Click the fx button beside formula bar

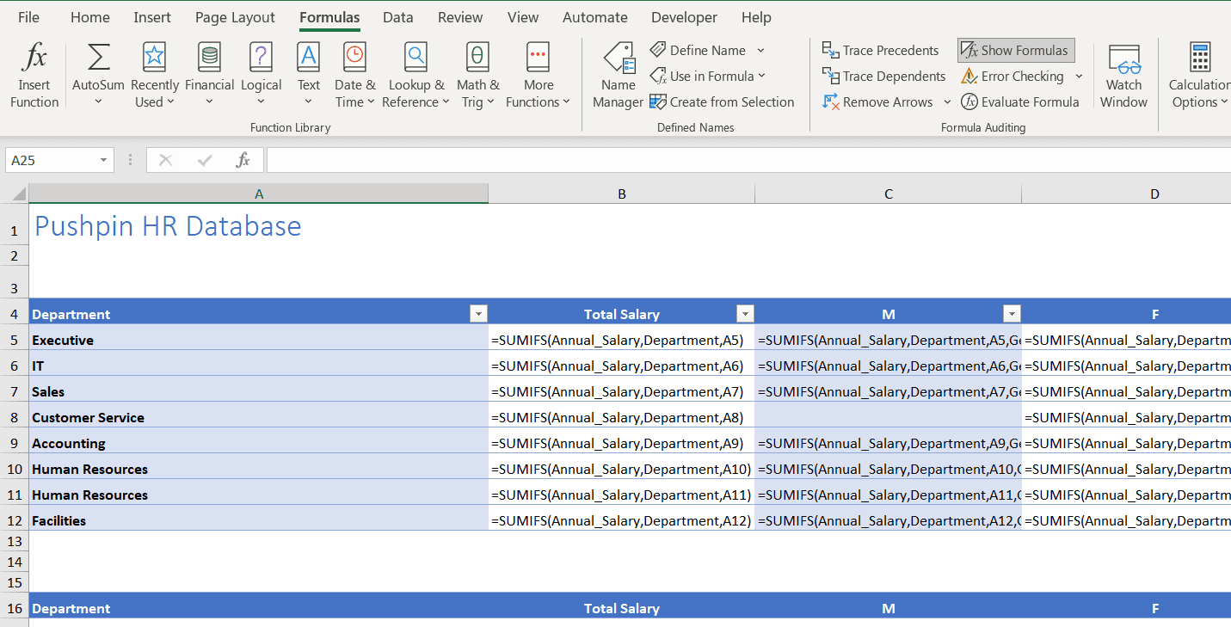point(243,160)
